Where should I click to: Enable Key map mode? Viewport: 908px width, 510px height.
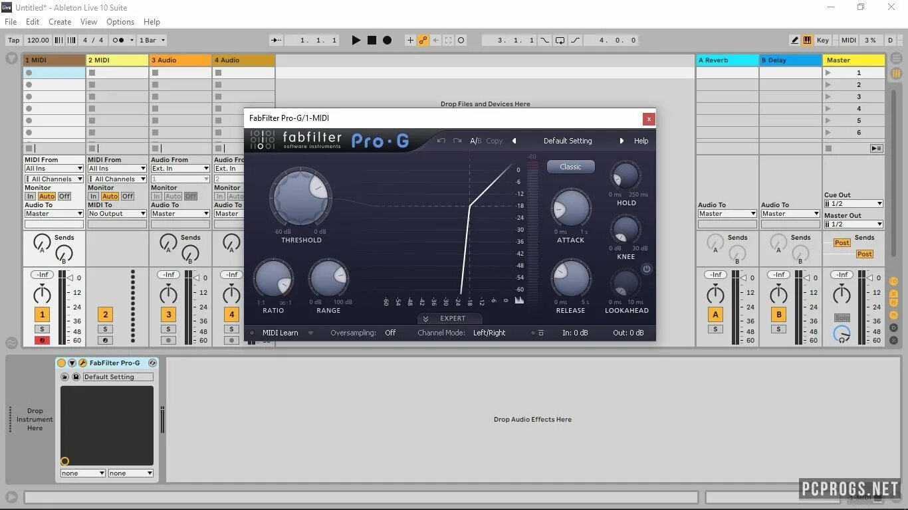pos(823,40)
